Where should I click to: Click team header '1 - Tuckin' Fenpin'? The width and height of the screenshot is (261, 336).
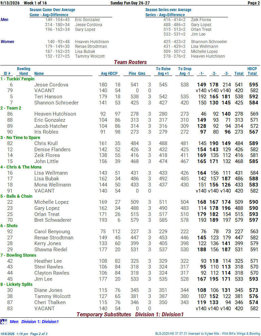tap(17, 79)
